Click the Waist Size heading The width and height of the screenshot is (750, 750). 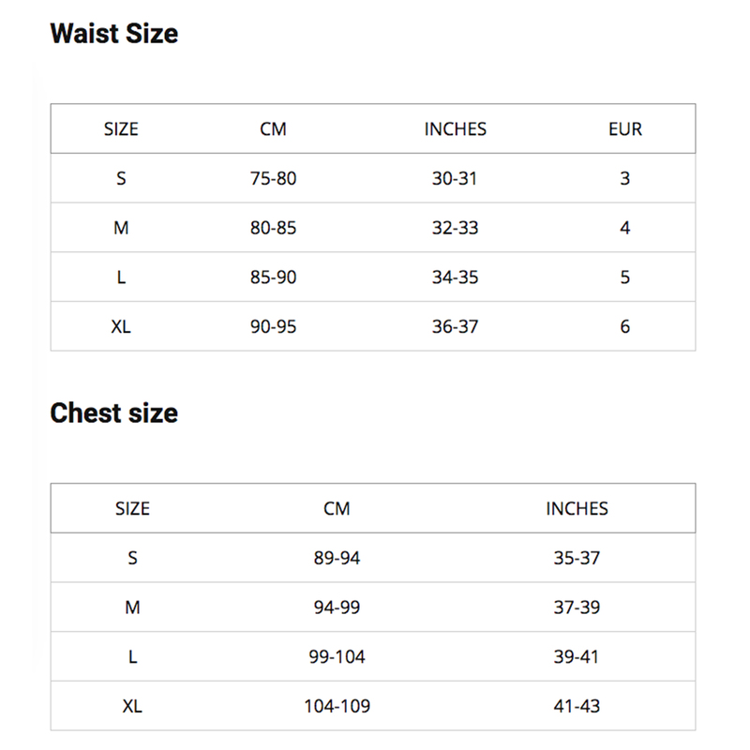click(x=113, y=34)
